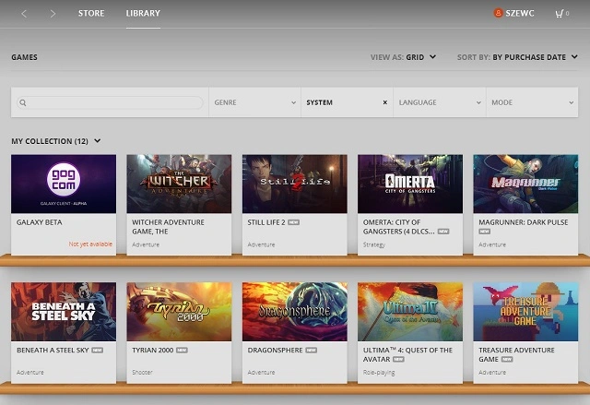Click 'Not yet available' on Galaxy Beta
The image size is (590, 405).
(90, 244)
